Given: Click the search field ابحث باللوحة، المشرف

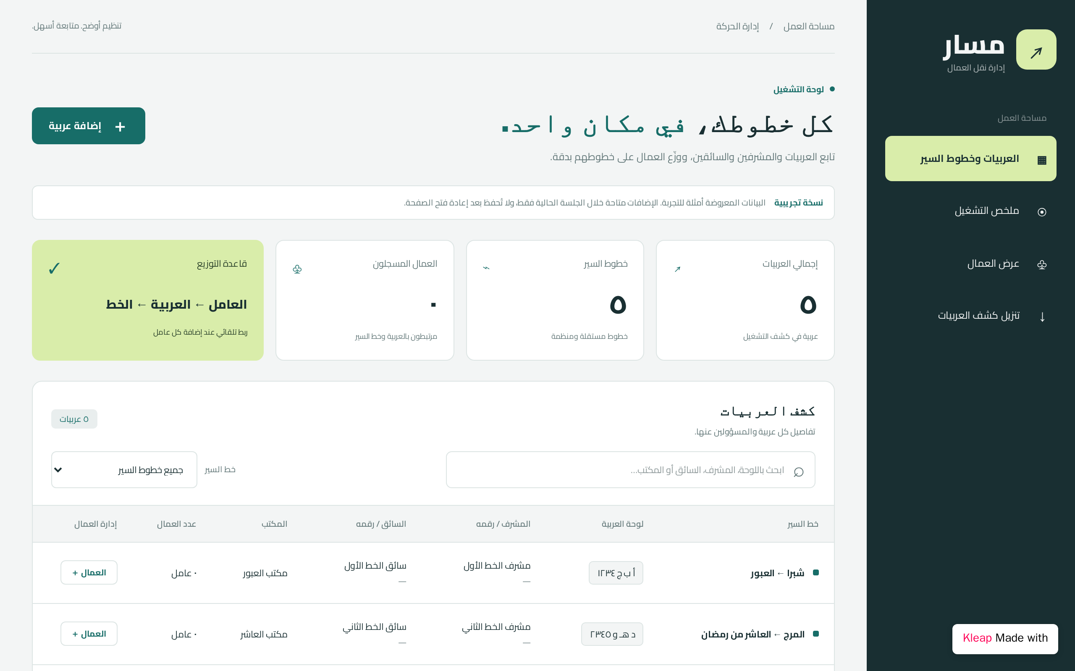Looking at the screenshot, I should tap(630, 470).
